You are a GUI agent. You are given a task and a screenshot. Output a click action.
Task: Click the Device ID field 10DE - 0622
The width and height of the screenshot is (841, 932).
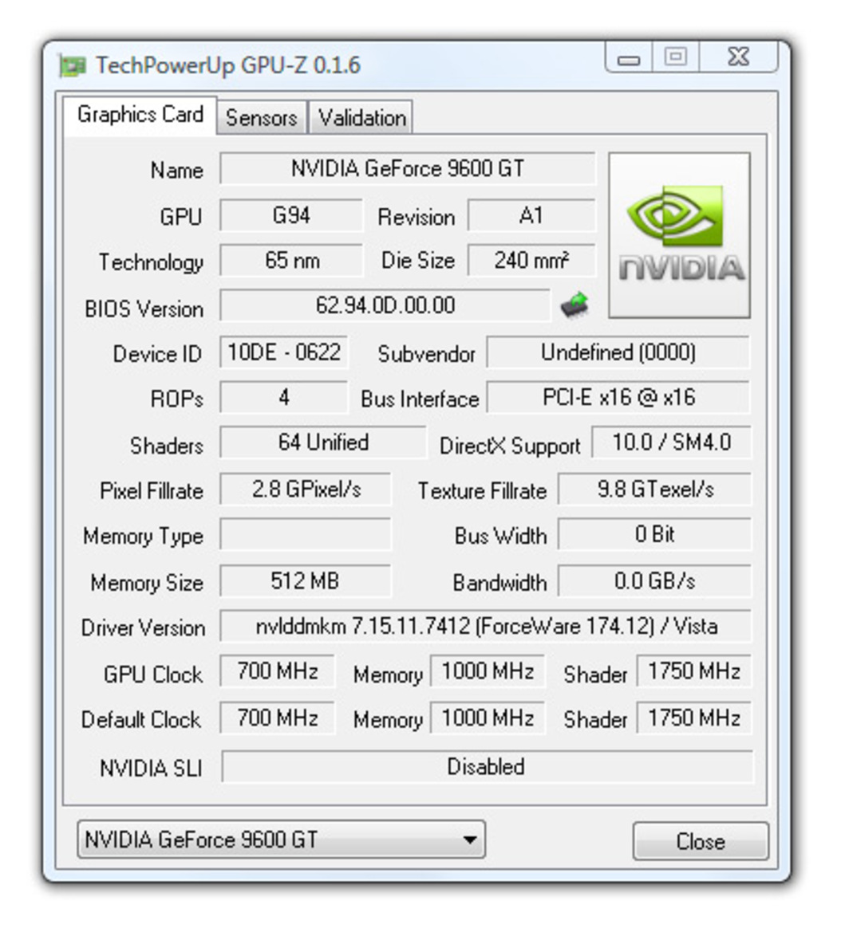pyautogui.click(x=284, y=352)
